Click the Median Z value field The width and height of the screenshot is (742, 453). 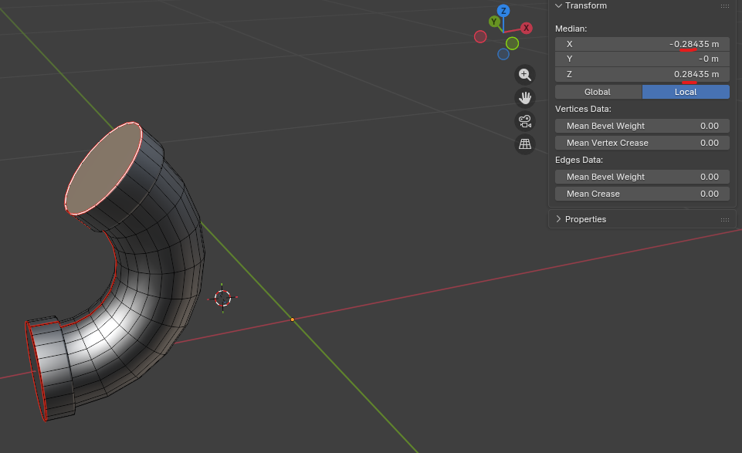[642, 74]
